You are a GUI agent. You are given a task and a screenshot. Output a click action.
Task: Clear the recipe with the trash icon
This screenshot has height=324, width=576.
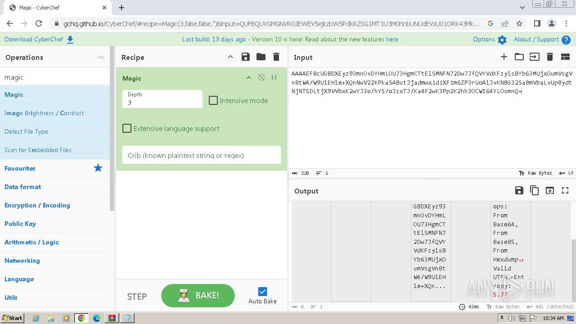point(276,57)
